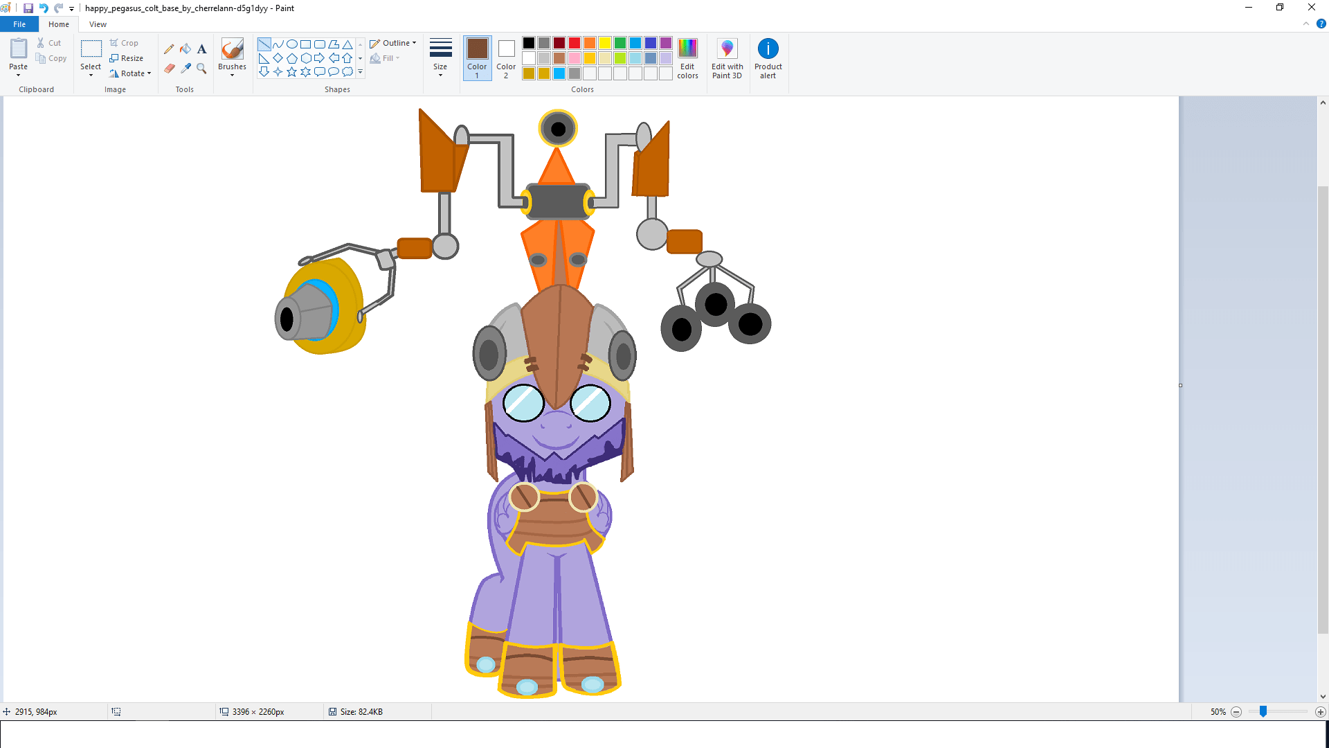Choose the Hexagon shape
1329x748 pixels.
(x=305, y=58)
